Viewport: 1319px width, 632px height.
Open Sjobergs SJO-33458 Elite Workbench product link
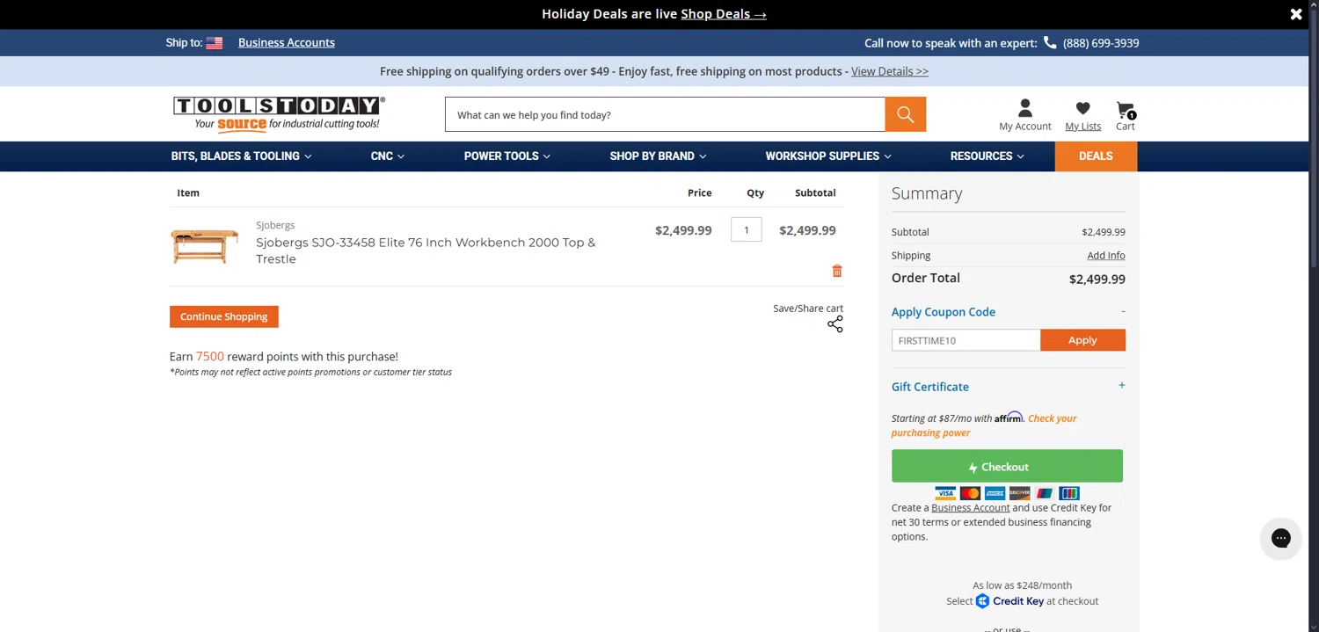click(426, 251)
